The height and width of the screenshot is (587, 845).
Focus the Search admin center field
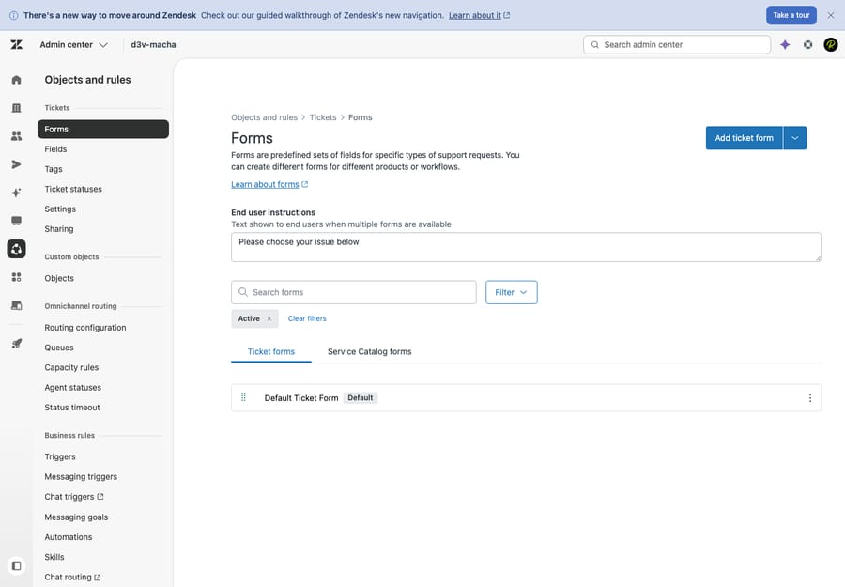677,45
